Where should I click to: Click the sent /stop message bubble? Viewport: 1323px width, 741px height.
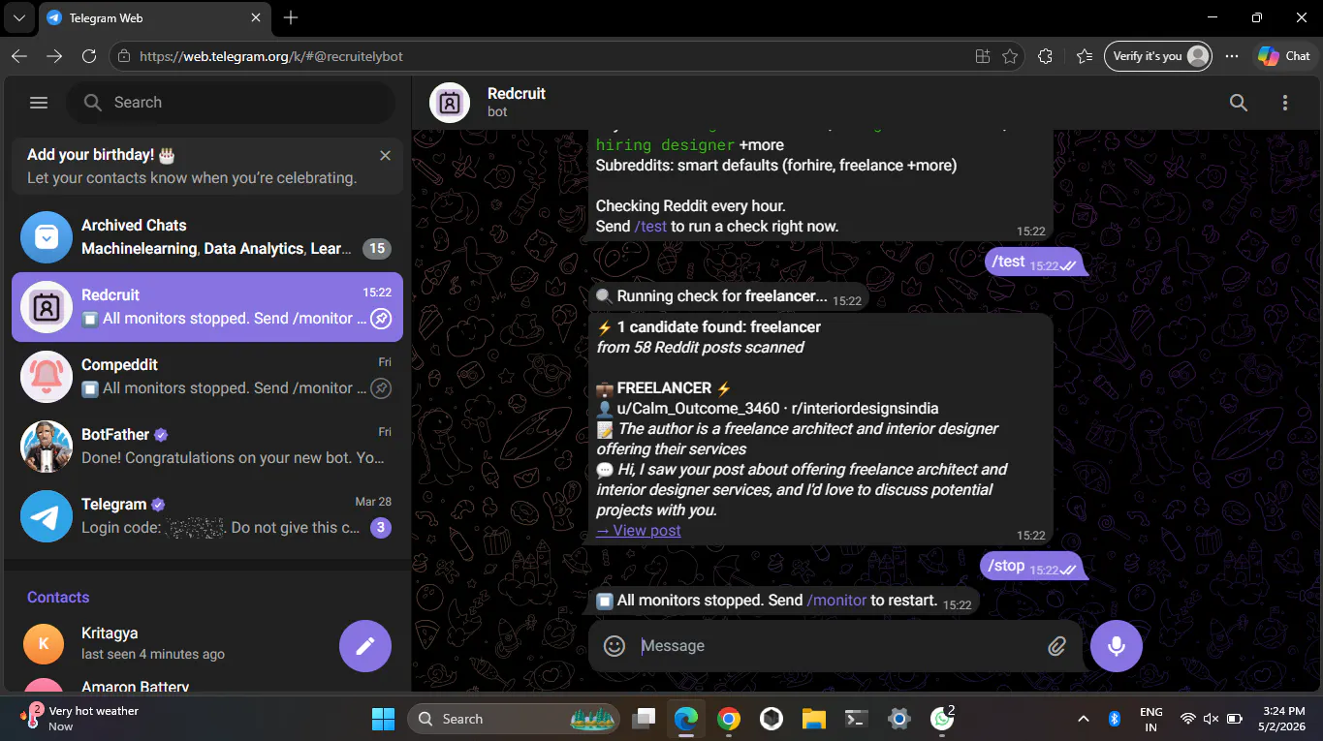pos(1030,566)
